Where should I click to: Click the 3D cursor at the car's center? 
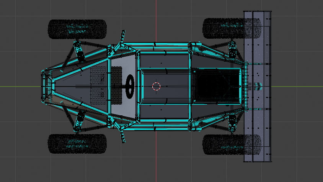156,86
